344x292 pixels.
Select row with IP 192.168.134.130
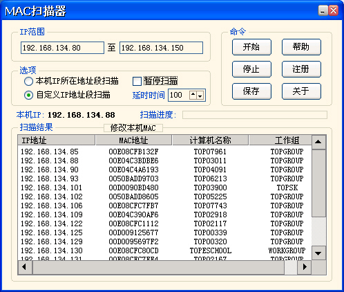(x=164, y=250)
